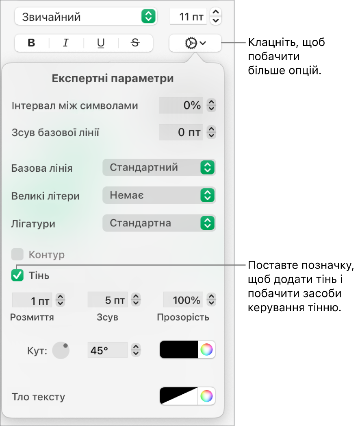Open the Базова лінія dropdown

point(159,167)
